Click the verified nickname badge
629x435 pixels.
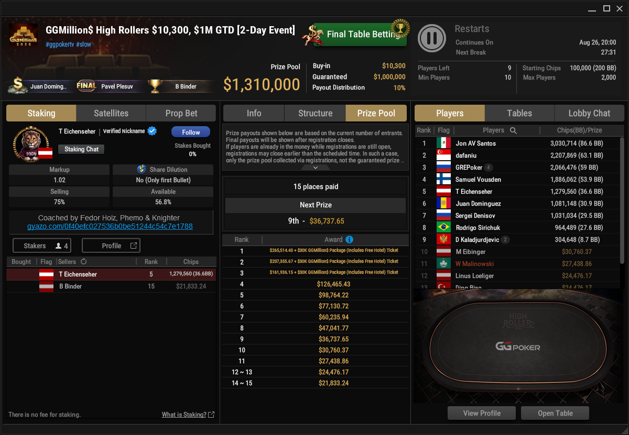pos(153,131)
